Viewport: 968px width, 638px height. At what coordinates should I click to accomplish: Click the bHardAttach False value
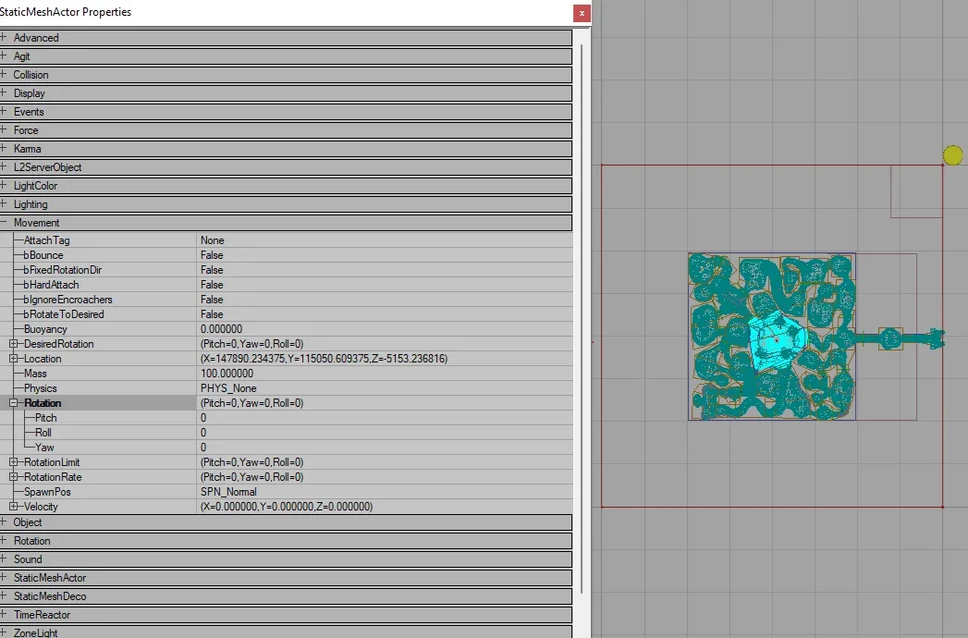pyautogui.click(x=385, y=285)
